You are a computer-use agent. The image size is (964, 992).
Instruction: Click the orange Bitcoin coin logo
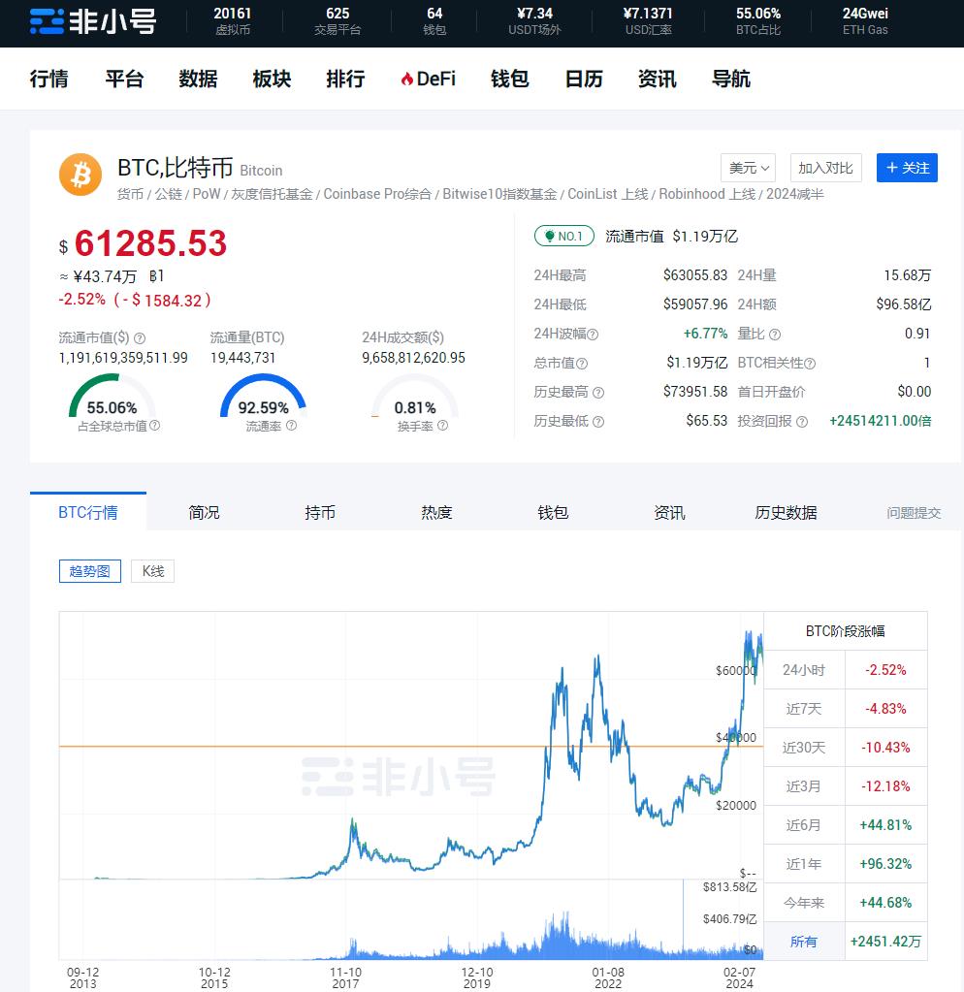[80, 175]
